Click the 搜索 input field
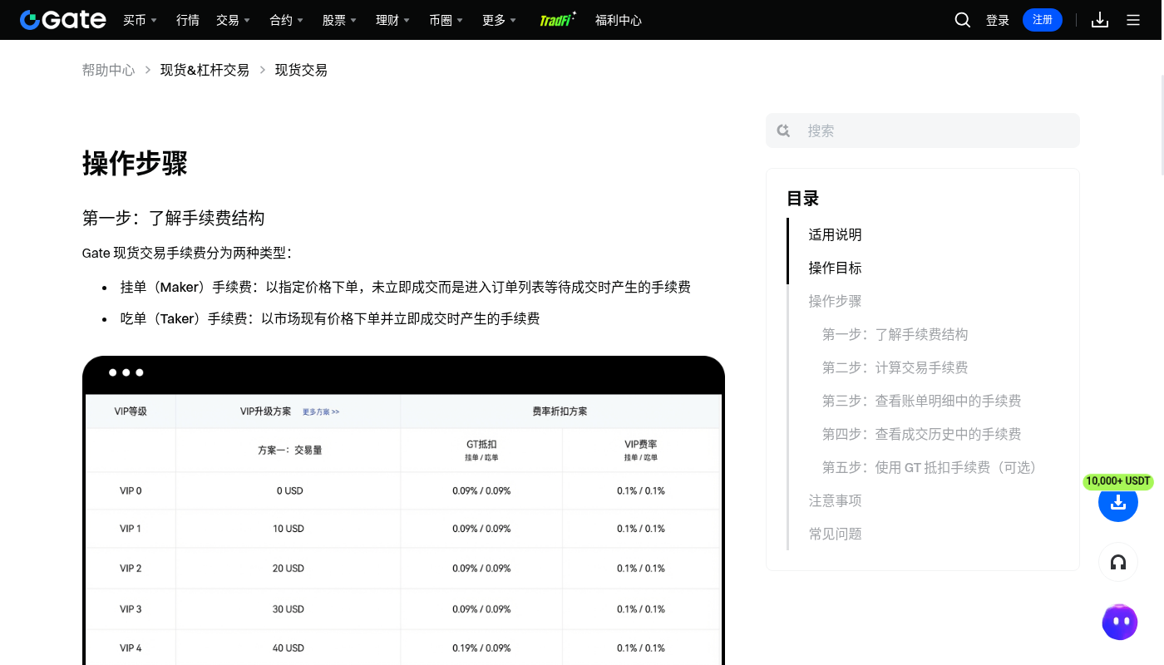The image size is (1164, 665). click(923, 131)
